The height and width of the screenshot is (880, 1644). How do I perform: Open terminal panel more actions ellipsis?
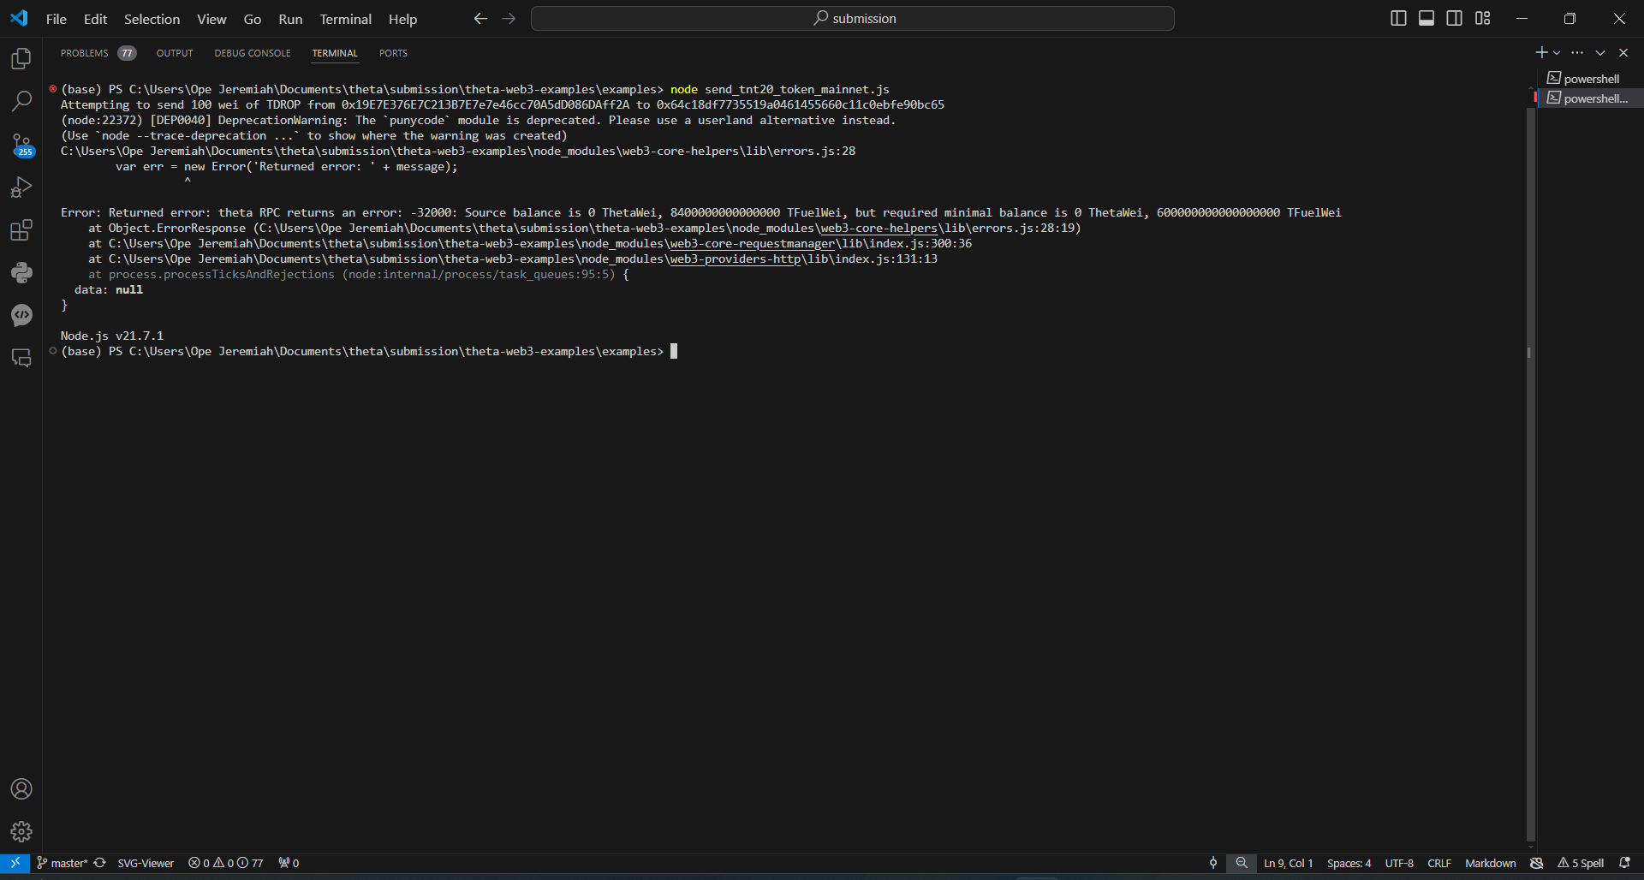1577,52
